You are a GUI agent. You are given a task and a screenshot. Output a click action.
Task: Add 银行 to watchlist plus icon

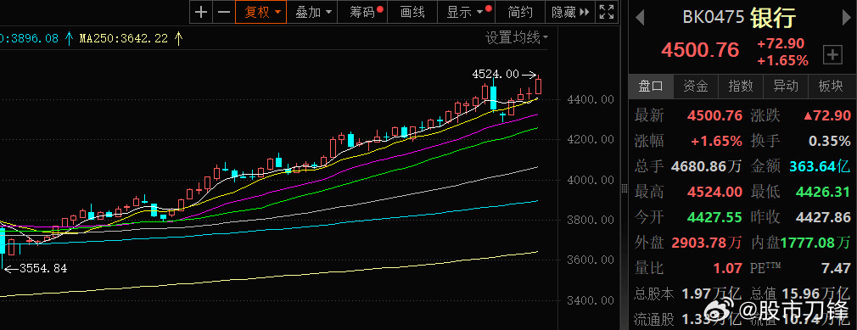(832, 54)
